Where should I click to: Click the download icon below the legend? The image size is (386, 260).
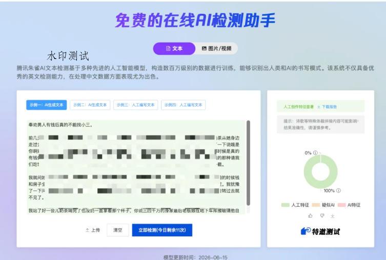(x=333, y=216)
